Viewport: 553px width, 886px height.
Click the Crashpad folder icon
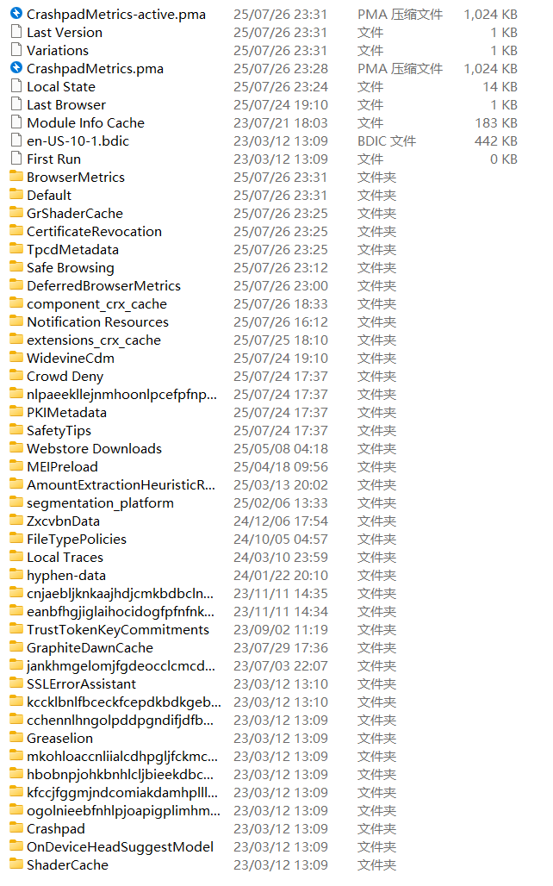tap(16, 828)
